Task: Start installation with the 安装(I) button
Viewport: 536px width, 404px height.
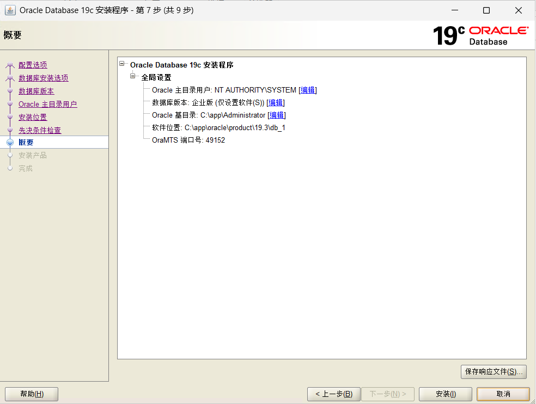Action: click(445, 394)
